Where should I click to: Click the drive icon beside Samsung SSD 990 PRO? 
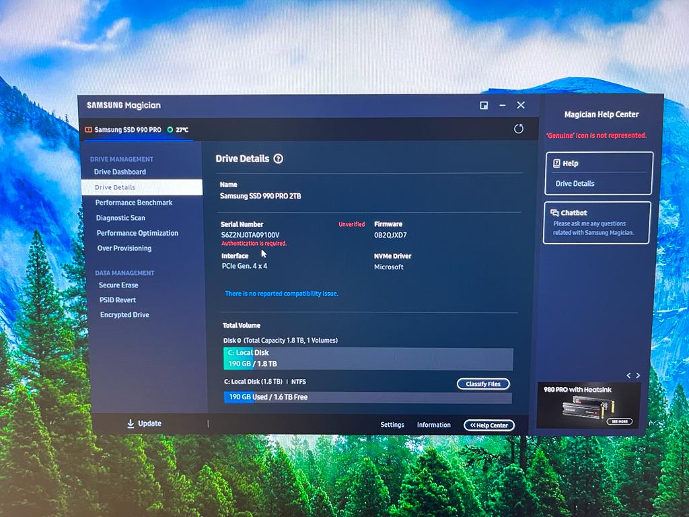pos(89,130)
